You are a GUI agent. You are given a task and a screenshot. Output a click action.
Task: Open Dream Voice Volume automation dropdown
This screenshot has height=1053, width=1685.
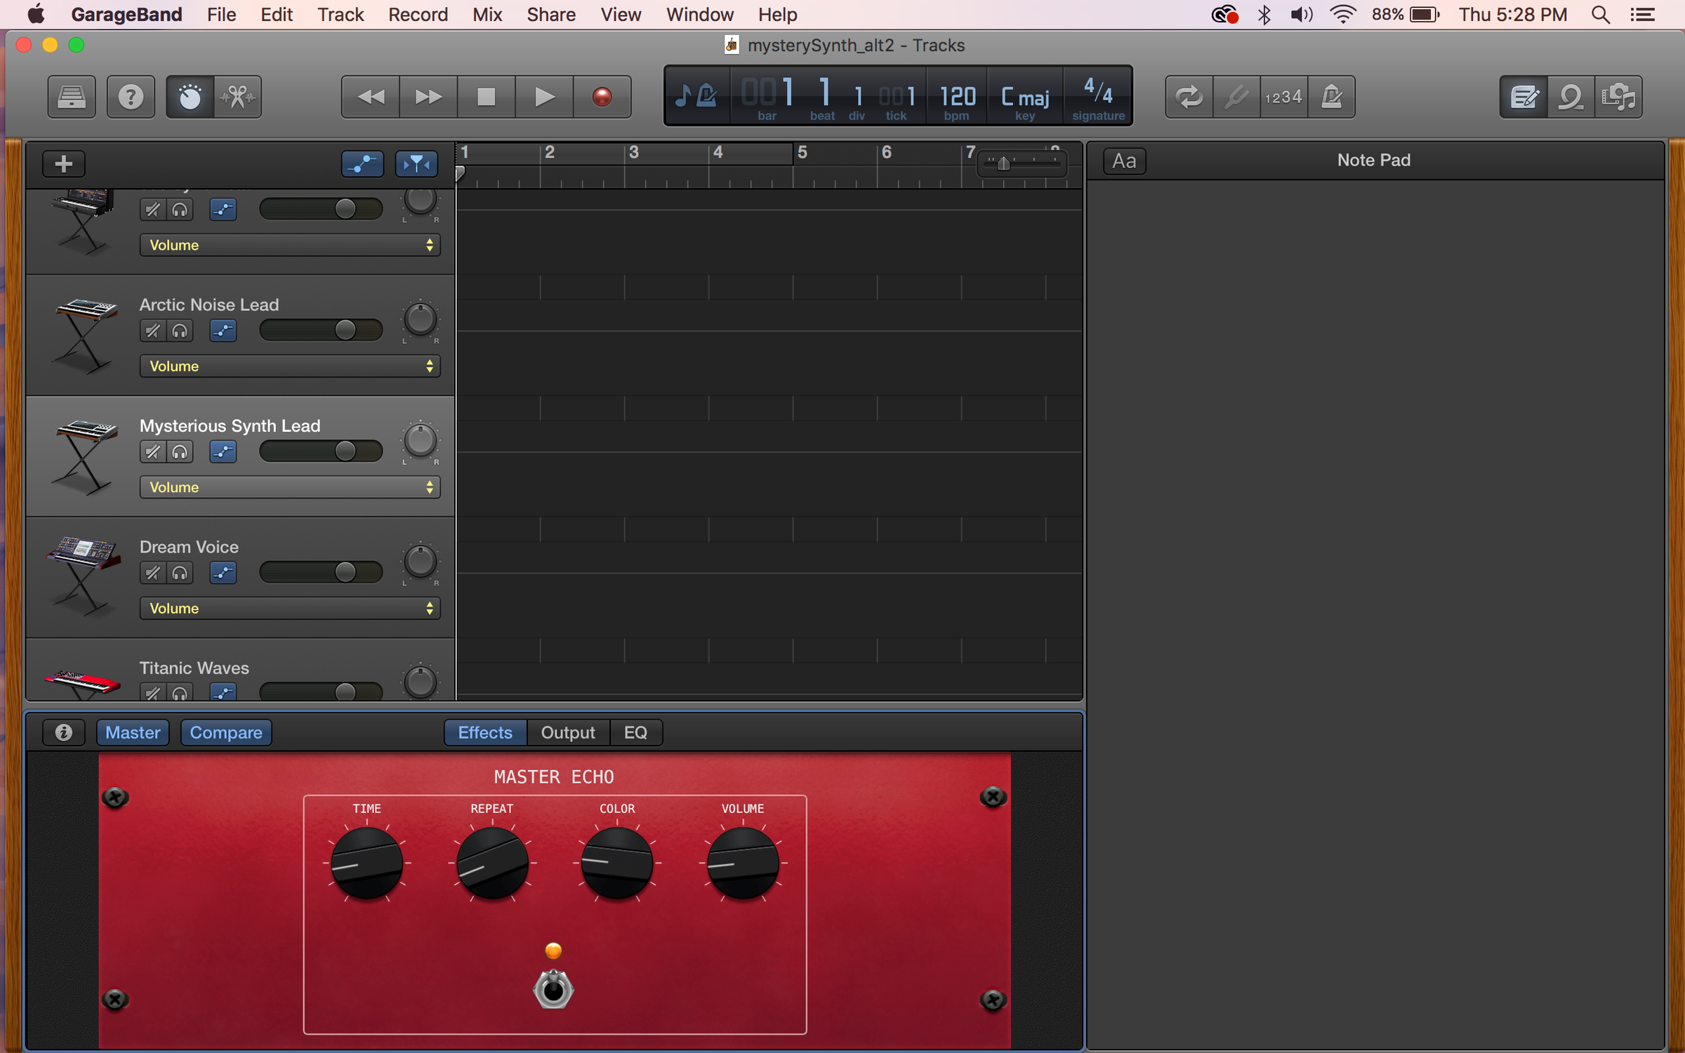point(289,608)
